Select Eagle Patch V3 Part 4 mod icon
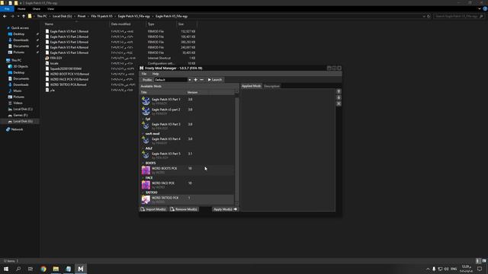The image size is (488, 274). 146,140
